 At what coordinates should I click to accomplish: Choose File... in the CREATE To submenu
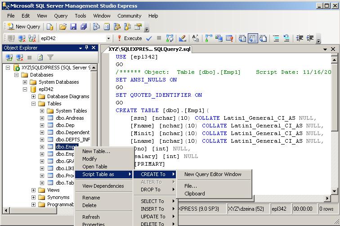coord(214,186)
